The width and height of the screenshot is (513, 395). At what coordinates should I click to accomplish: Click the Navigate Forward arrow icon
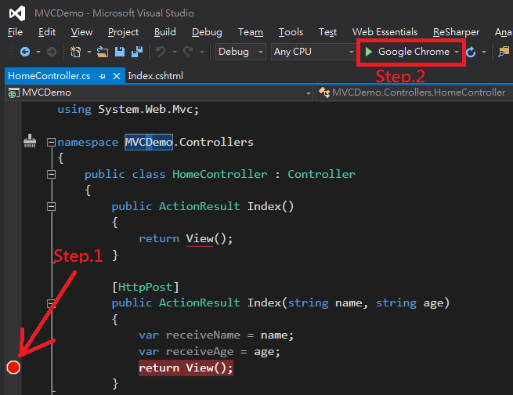tap(52, 52)
